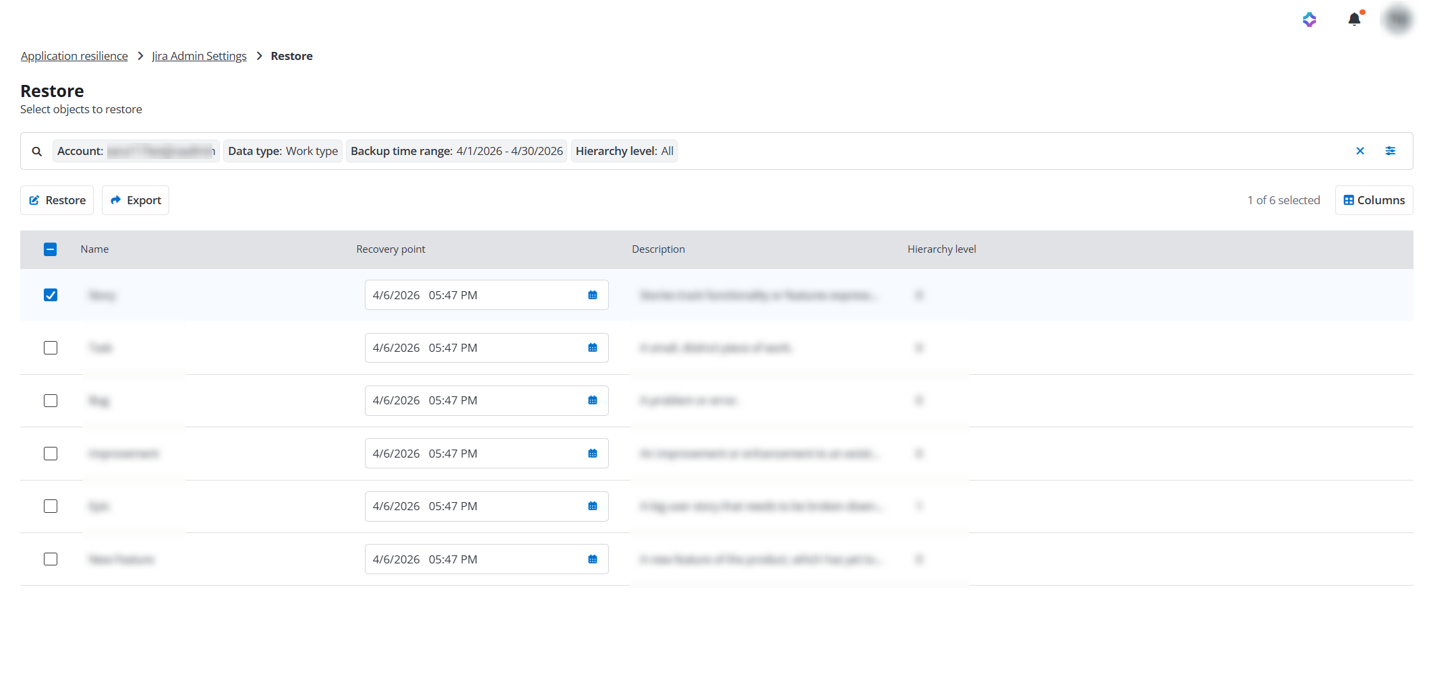Edit the Data type: Work type filter
1431x678 pixels.
click(x=283, y=151)
